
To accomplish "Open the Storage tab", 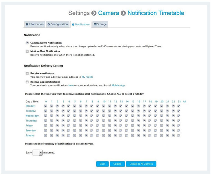I will click(x=100, y=24).
